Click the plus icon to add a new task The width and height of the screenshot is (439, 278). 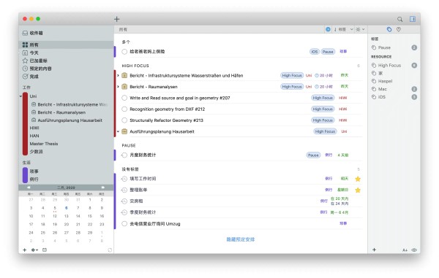pos(117,19)
